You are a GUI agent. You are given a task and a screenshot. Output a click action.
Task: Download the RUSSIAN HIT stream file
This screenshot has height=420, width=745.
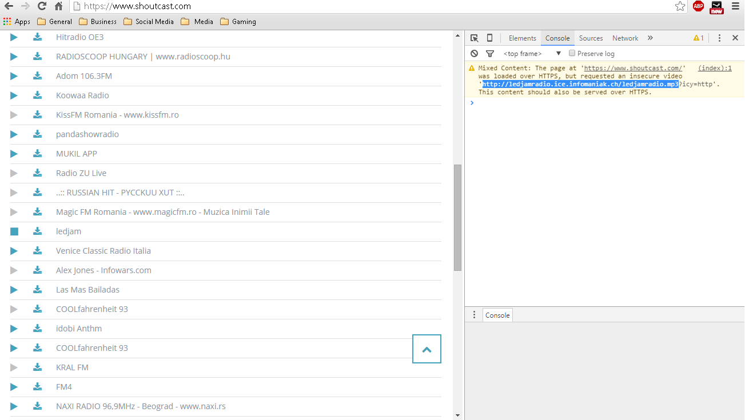click(x=37, y=193)
